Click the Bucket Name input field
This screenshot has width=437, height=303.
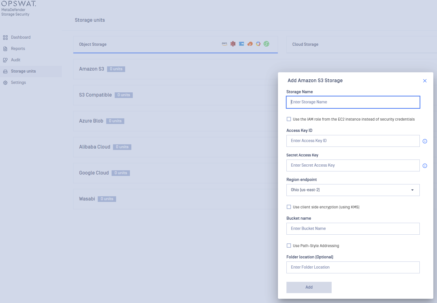(x=353, y=229)
